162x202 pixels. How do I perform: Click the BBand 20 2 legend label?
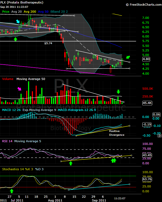(x=59, y=12)
